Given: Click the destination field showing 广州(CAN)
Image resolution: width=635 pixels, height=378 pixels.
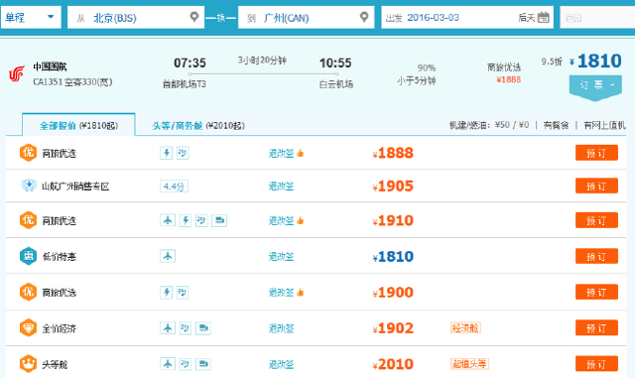Looking at the screenshot, I should tap(307, 17).
